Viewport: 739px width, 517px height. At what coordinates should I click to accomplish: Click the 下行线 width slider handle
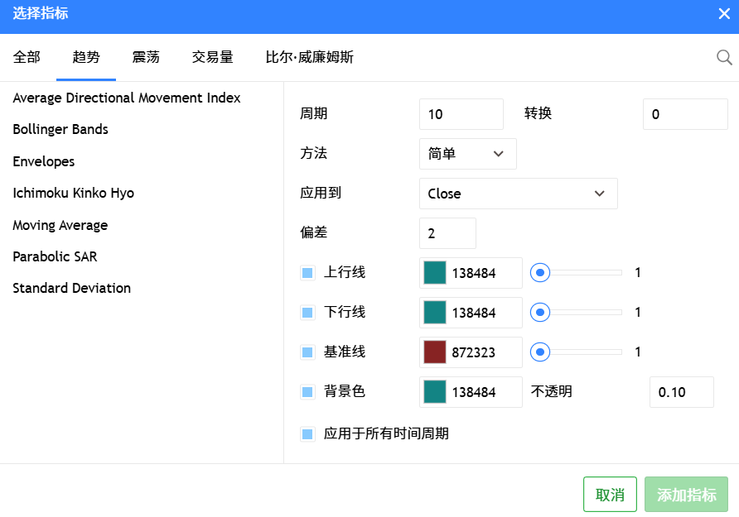(540, 313)
